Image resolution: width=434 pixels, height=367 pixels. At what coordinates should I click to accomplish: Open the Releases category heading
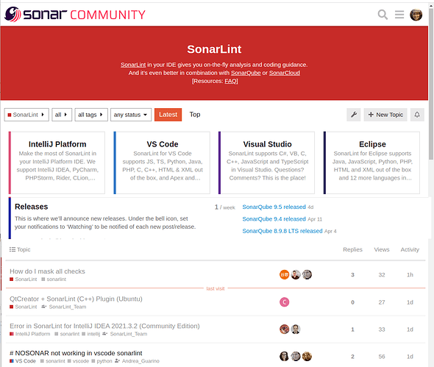[32, 207]
